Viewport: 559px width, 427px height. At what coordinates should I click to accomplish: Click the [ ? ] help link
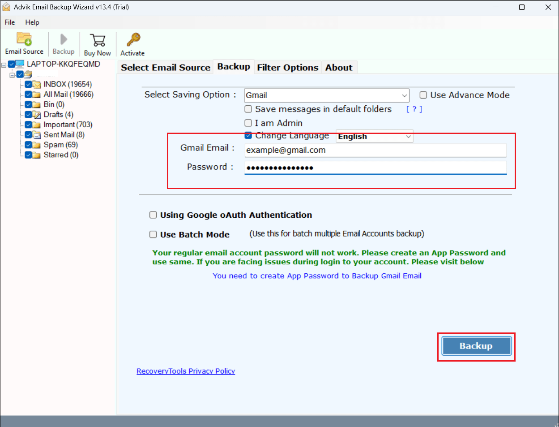tap(414, 109)
